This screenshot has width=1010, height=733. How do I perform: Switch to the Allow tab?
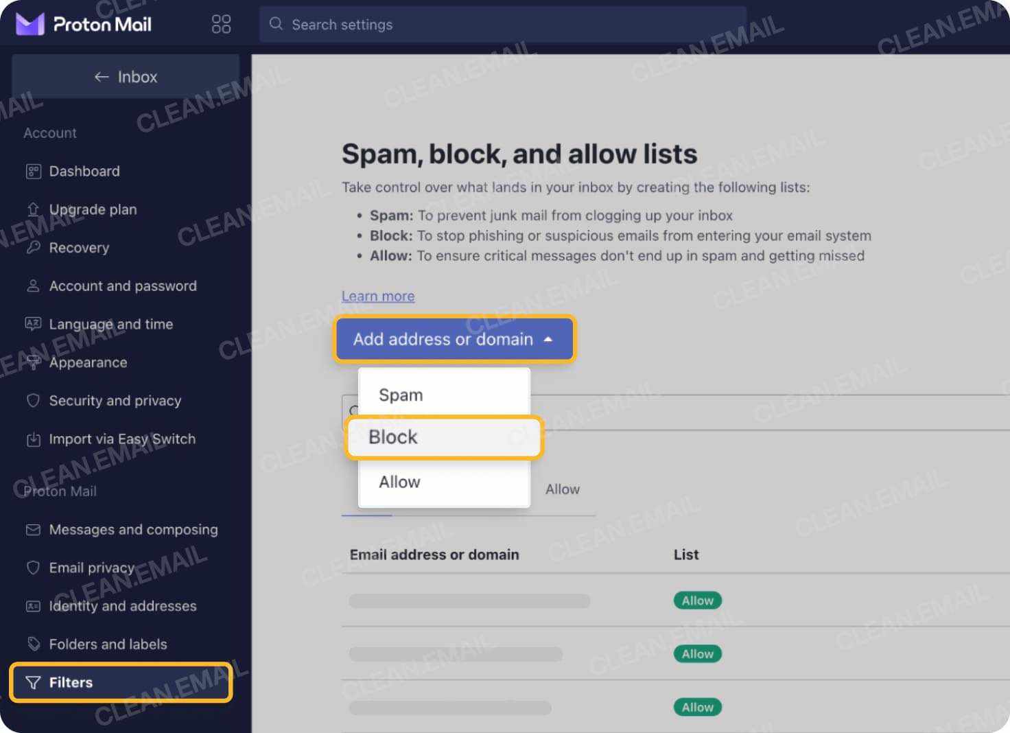562,489
